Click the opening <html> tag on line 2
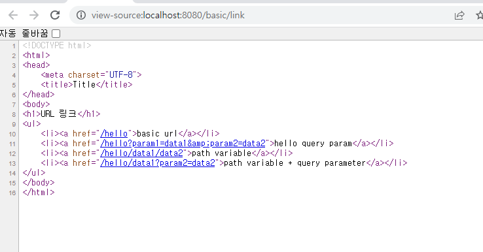The height and width of the screenshot is (252, 483). point(36,55)
